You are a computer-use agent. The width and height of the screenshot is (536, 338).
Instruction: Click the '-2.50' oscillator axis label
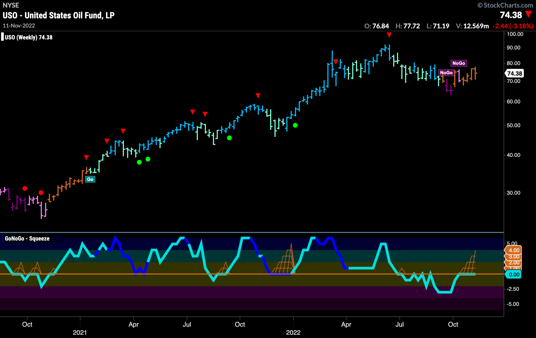click(513, 289)
